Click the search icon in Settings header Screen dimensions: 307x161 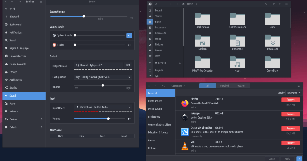pyautogui.click(x=20, y=2)
